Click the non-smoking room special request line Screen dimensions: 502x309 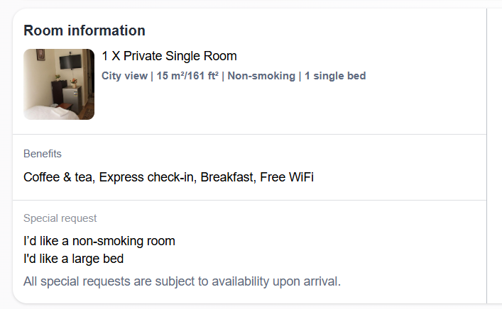[99, 241]
